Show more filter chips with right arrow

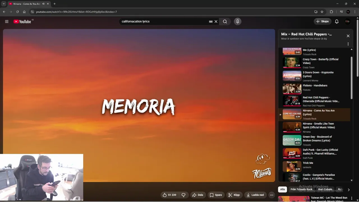[349, 190]
